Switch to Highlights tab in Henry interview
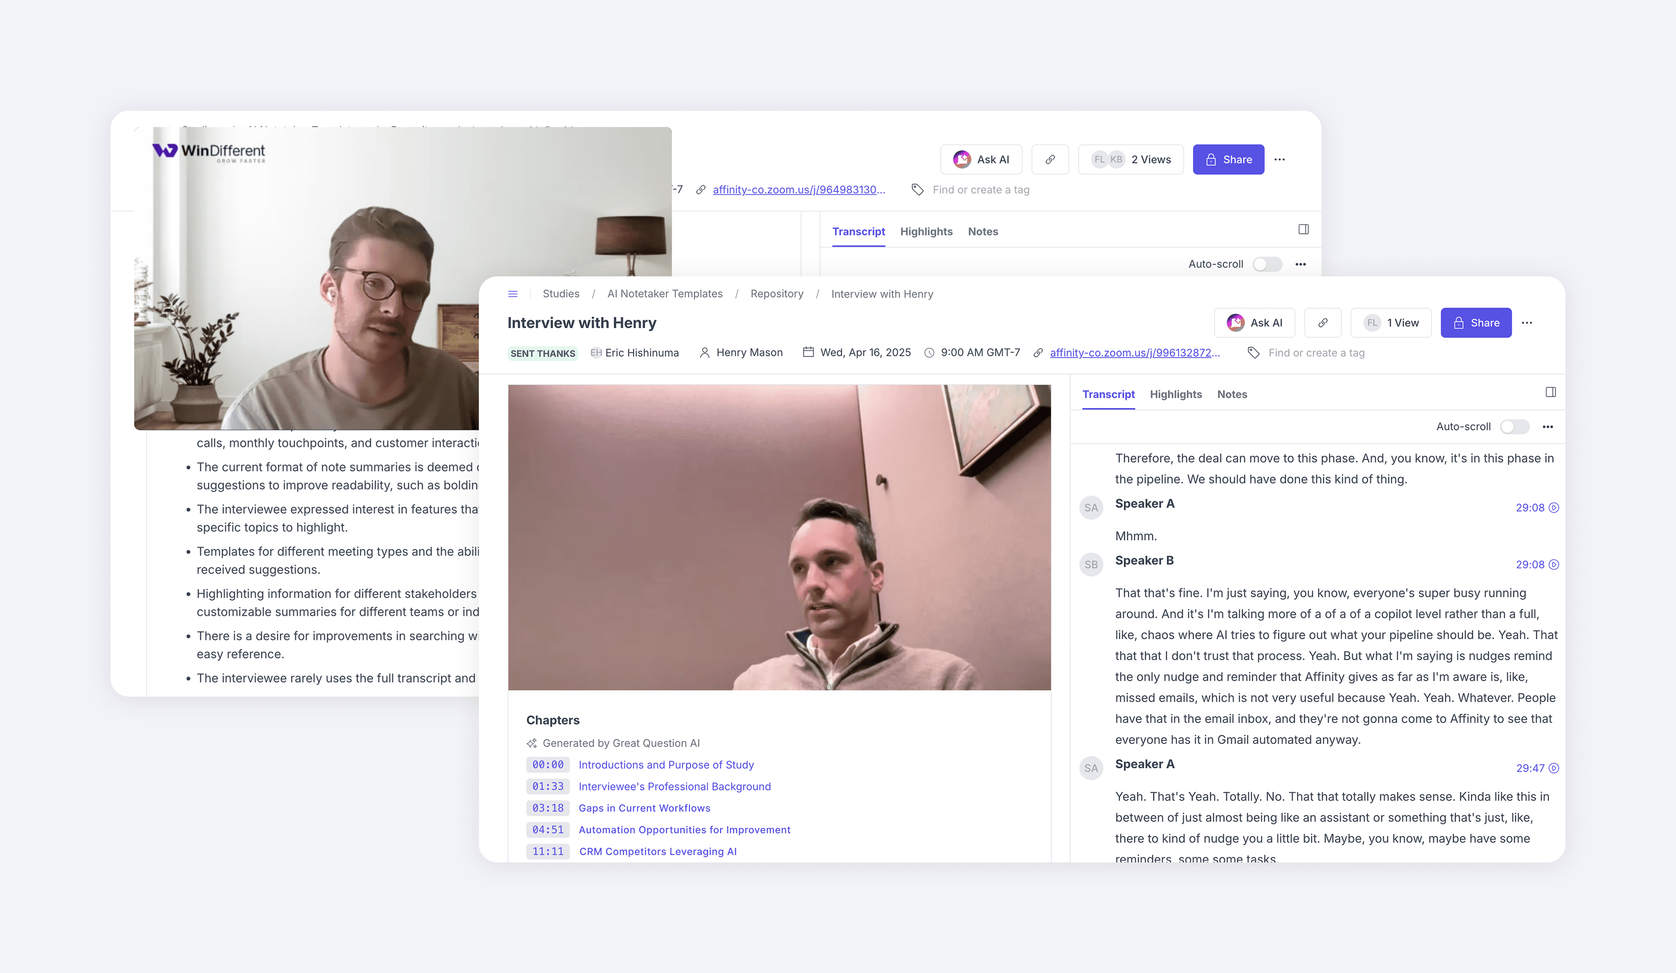Image resolution: width=1676 pixels, height=973 pixels. tap(1175, 394)
